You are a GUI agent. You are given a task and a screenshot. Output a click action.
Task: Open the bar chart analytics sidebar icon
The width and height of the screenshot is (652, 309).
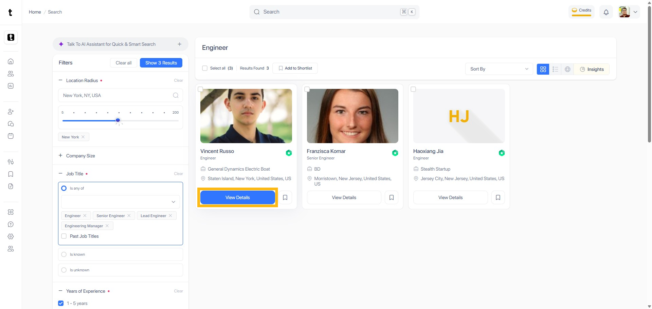11,86
